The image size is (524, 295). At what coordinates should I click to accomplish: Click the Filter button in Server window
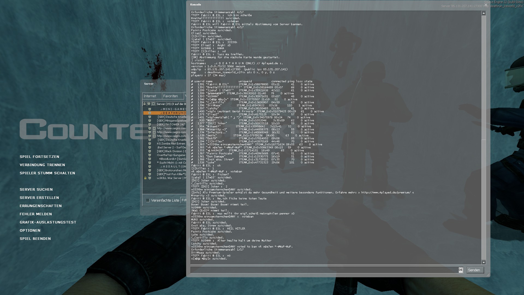(183, 200)
